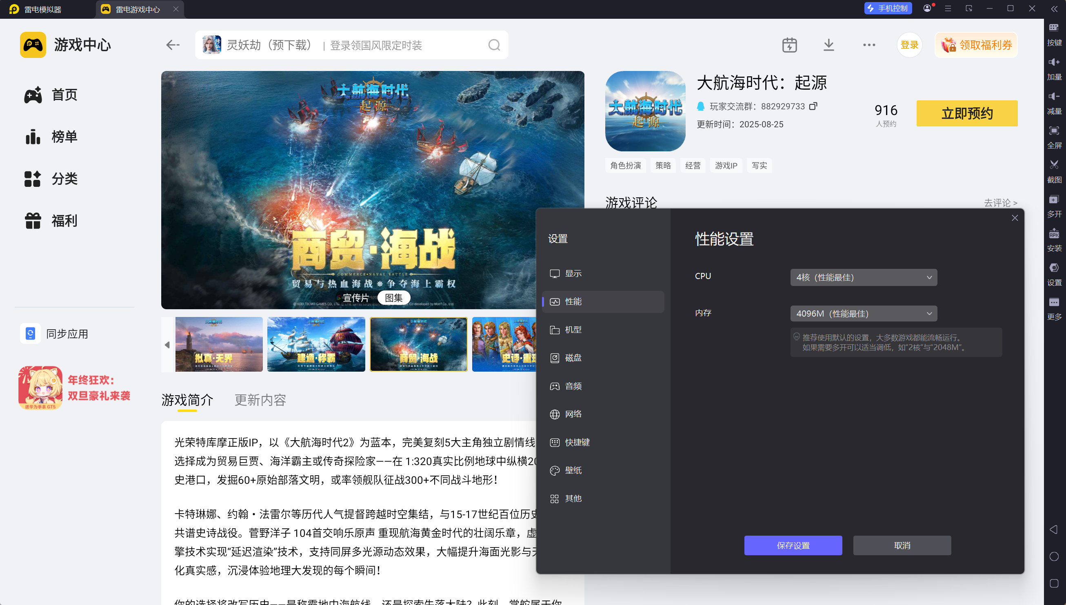1066x605 pixels.
Task: Click previous arrow on thumbnail strip
Action: (167, 344)
